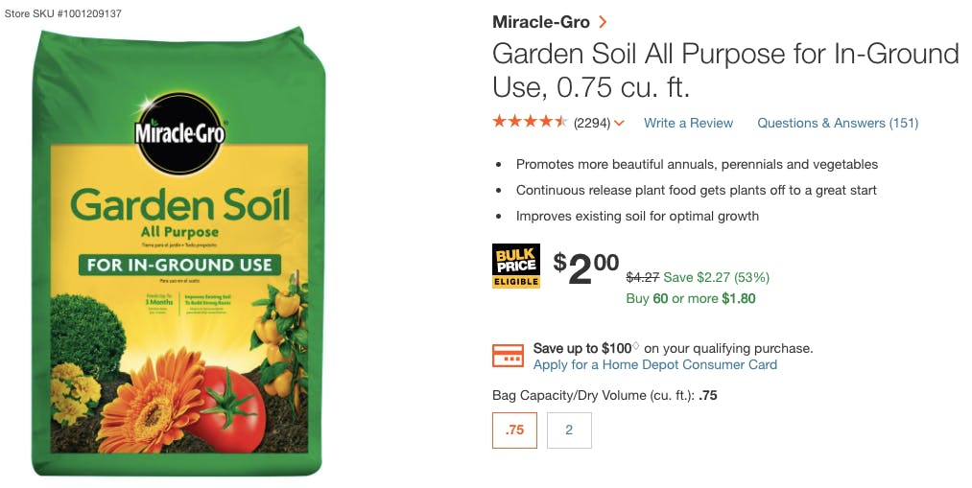The image size is (972, 488).
Task: Click the crossed-out $4.27 original price
Action: pyautogui.click(x=642, y=278)
